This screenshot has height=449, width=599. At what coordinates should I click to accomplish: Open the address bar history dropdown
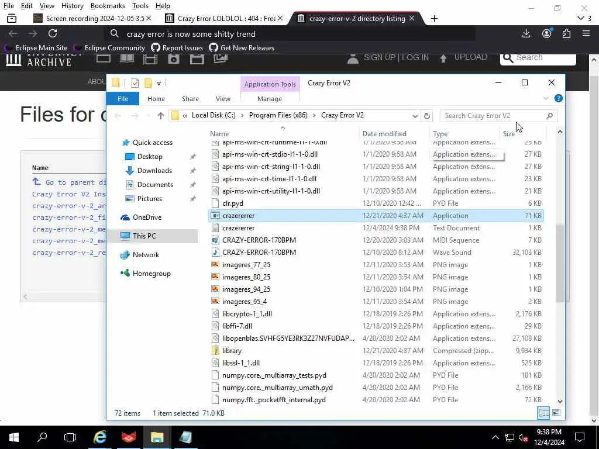coord(415,116)
